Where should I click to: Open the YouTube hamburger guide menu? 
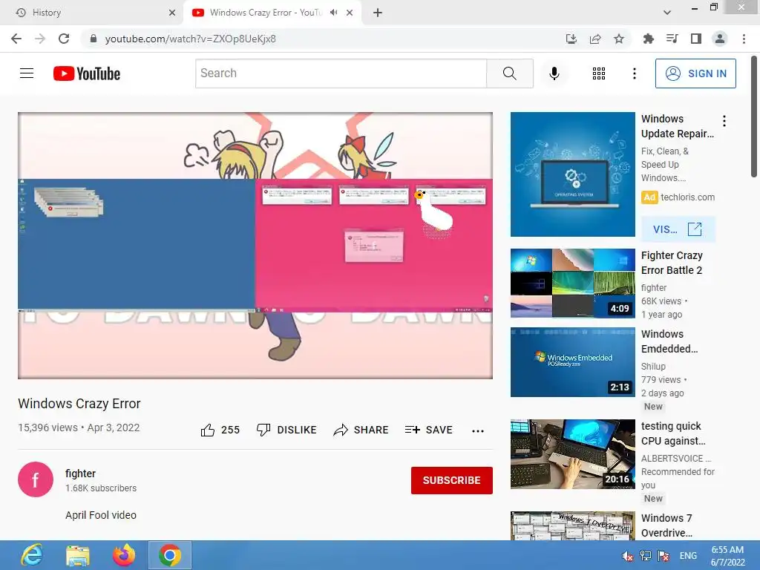pyautogui.click(x=27, y=73)
